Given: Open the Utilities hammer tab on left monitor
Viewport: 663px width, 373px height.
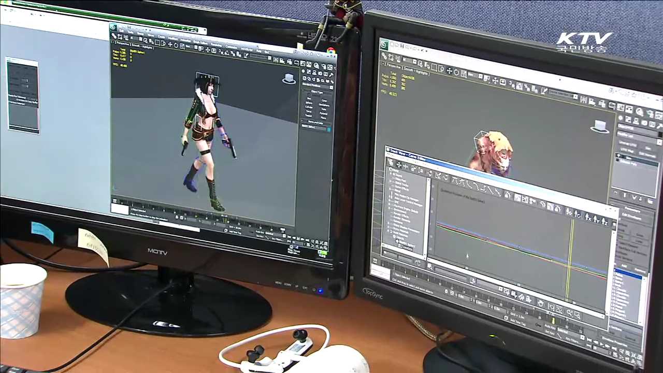Looking at the screenshot, I should (x=331, y=75).
